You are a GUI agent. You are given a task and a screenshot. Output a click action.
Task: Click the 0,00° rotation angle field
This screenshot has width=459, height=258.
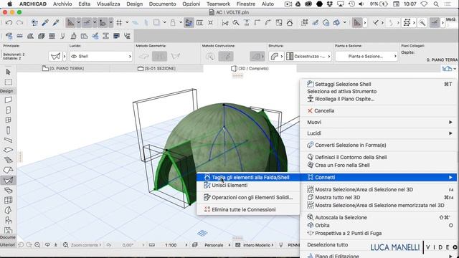point(128,245)
